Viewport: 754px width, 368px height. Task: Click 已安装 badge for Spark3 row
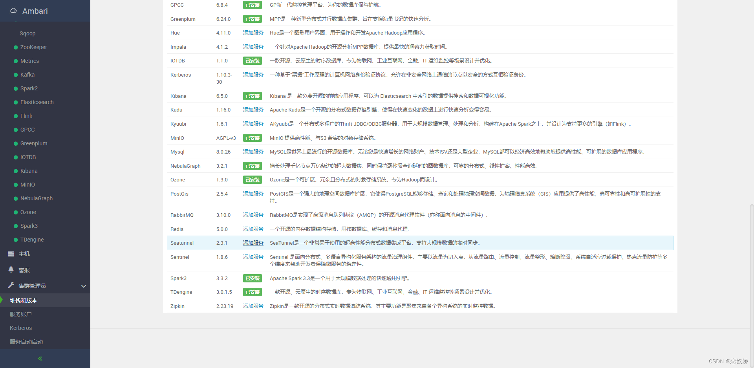pos(253,278)
